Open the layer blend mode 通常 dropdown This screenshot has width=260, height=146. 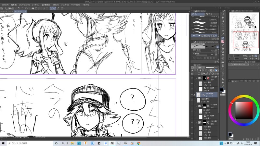201,67
